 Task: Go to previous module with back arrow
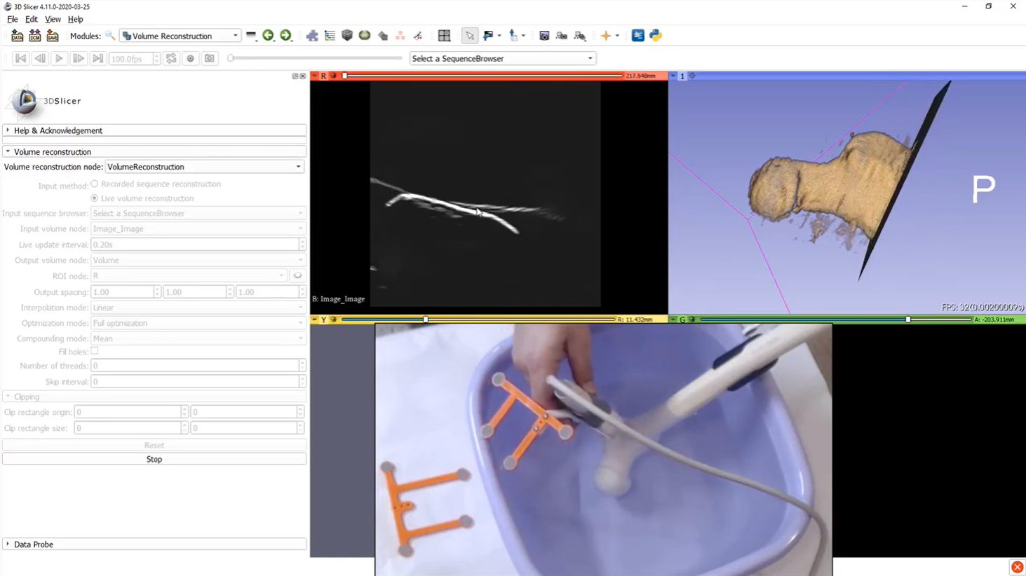pyautogui.click(x=268, y=36)
